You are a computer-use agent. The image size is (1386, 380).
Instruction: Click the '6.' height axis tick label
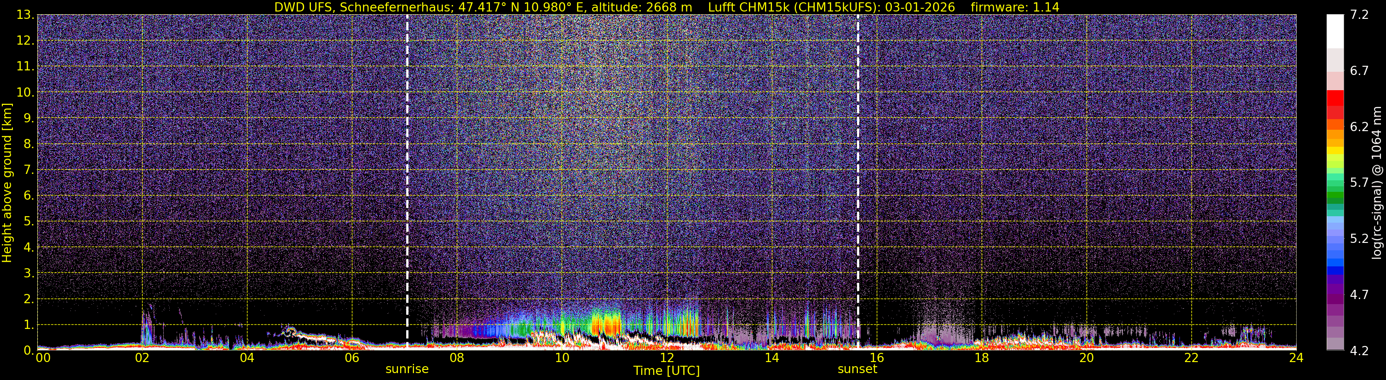tap(29, 196)
